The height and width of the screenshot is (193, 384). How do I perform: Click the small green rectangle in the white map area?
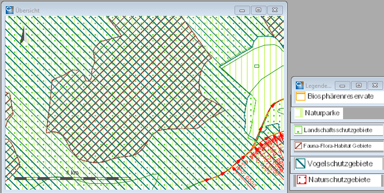257,66
